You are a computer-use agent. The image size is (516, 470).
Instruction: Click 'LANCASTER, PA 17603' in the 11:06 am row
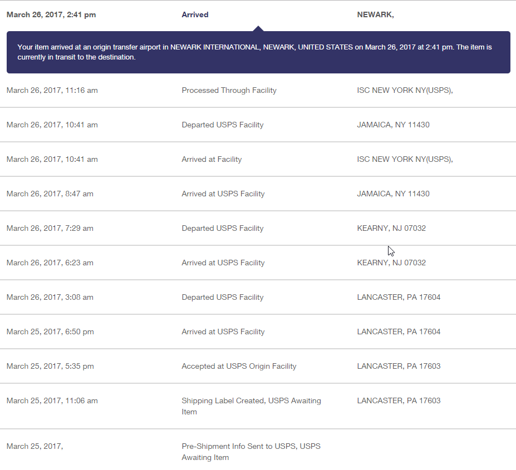(399, 401)
